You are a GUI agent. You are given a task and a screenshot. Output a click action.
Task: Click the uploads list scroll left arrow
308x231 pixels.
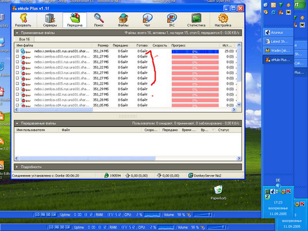click(17, 158)
